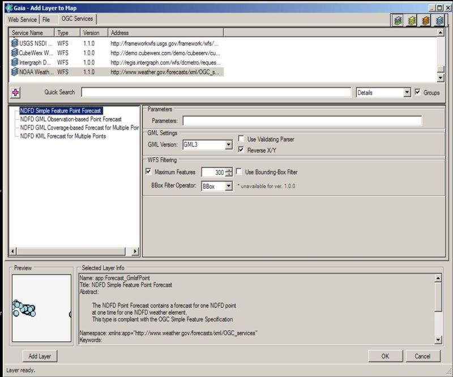Viewport: 453px width, 377px height.
Task: Open the GML Version dropdown
Action: [x=228, y=144]
